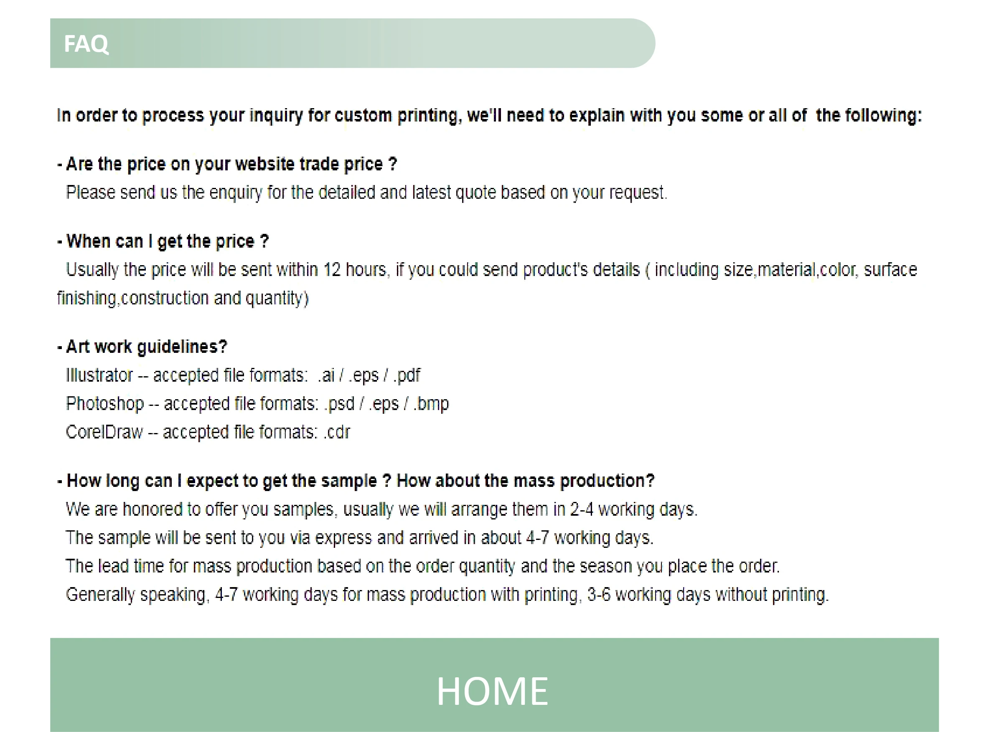989x732 pixels.
Task: Click the '.pdf' format in the Illustrator line
Action: tap(406, 375)
